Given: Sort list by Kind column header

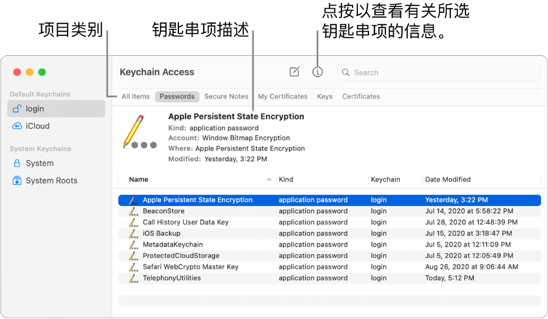Looking at the screenshot, I should pyautogui.click(x=286, y=180).
